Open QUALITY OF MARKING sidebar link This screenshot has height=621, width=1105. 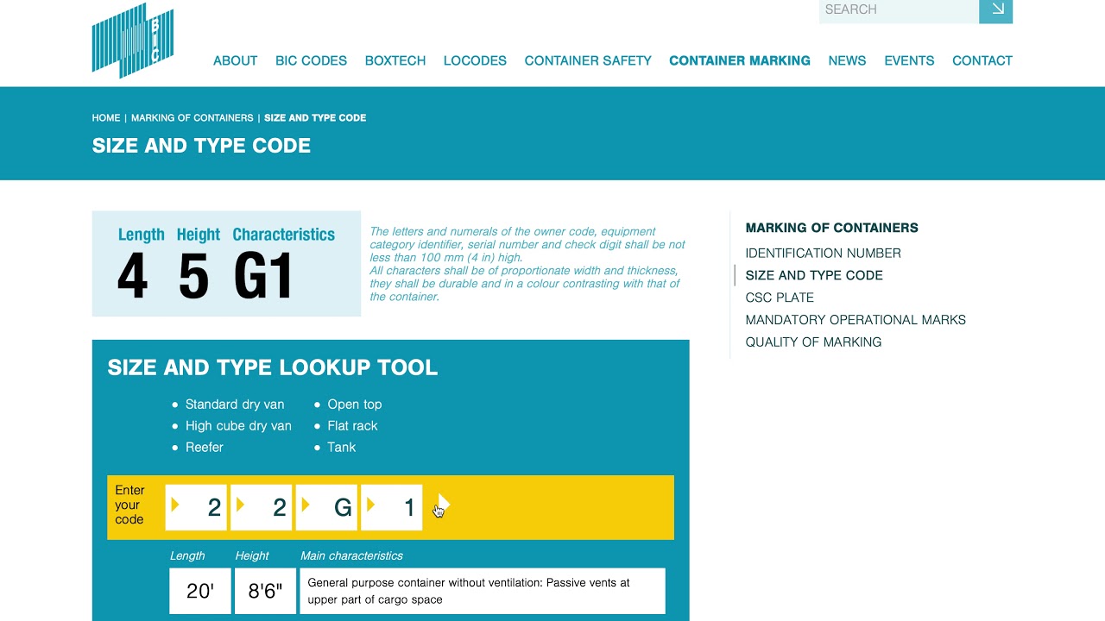(x=813, y=342)
